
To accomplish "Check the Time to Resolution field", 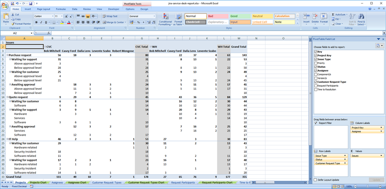I will click(x=316, y=90).
